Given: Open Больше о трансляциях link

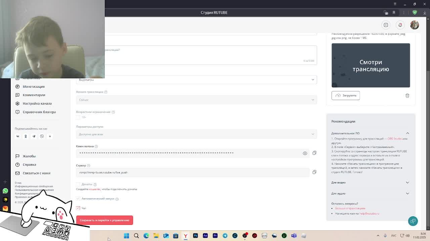Looking at the screenshot, I should (350, 208).
